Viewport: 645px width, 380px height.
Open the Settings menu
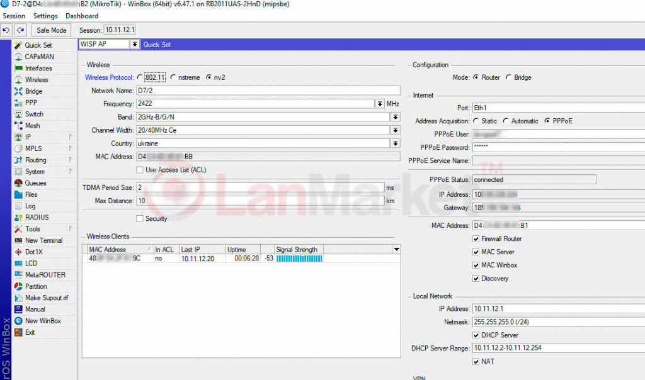click(x=45, y=16)
